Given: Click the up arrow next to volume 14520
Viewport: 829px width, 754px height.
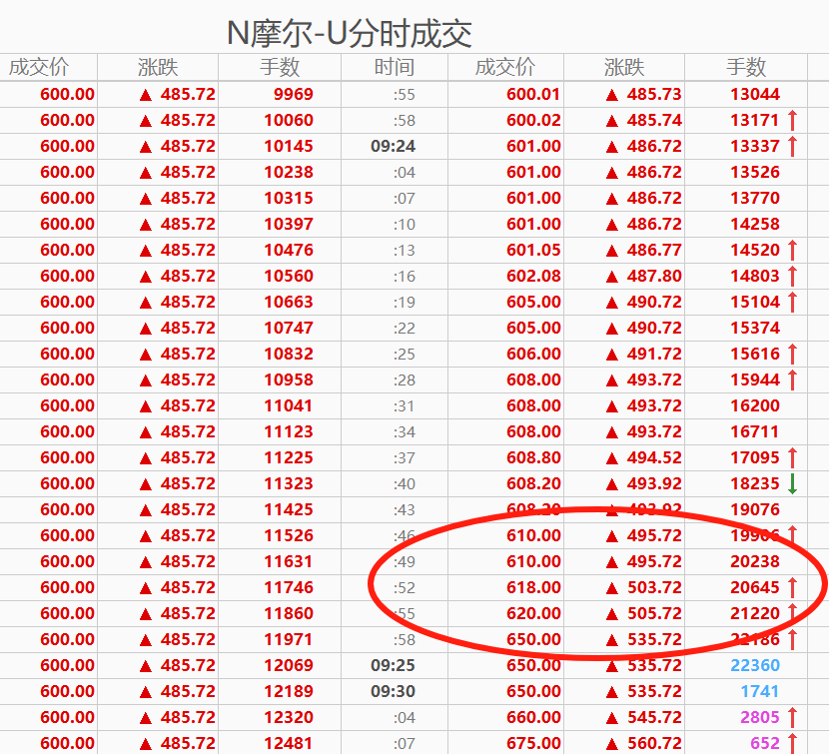Looking at the screenshot, I should (792, 250).
